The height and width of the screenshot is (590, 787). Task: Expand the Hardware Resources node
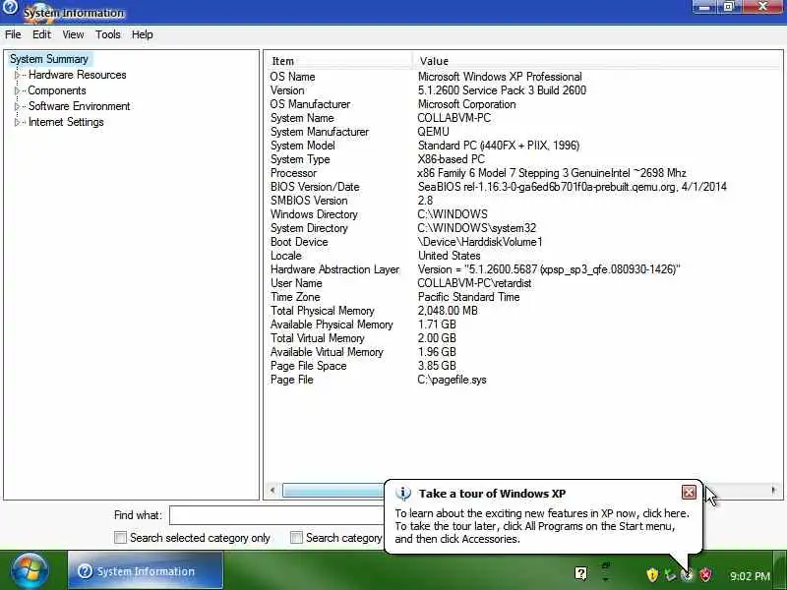17,75
